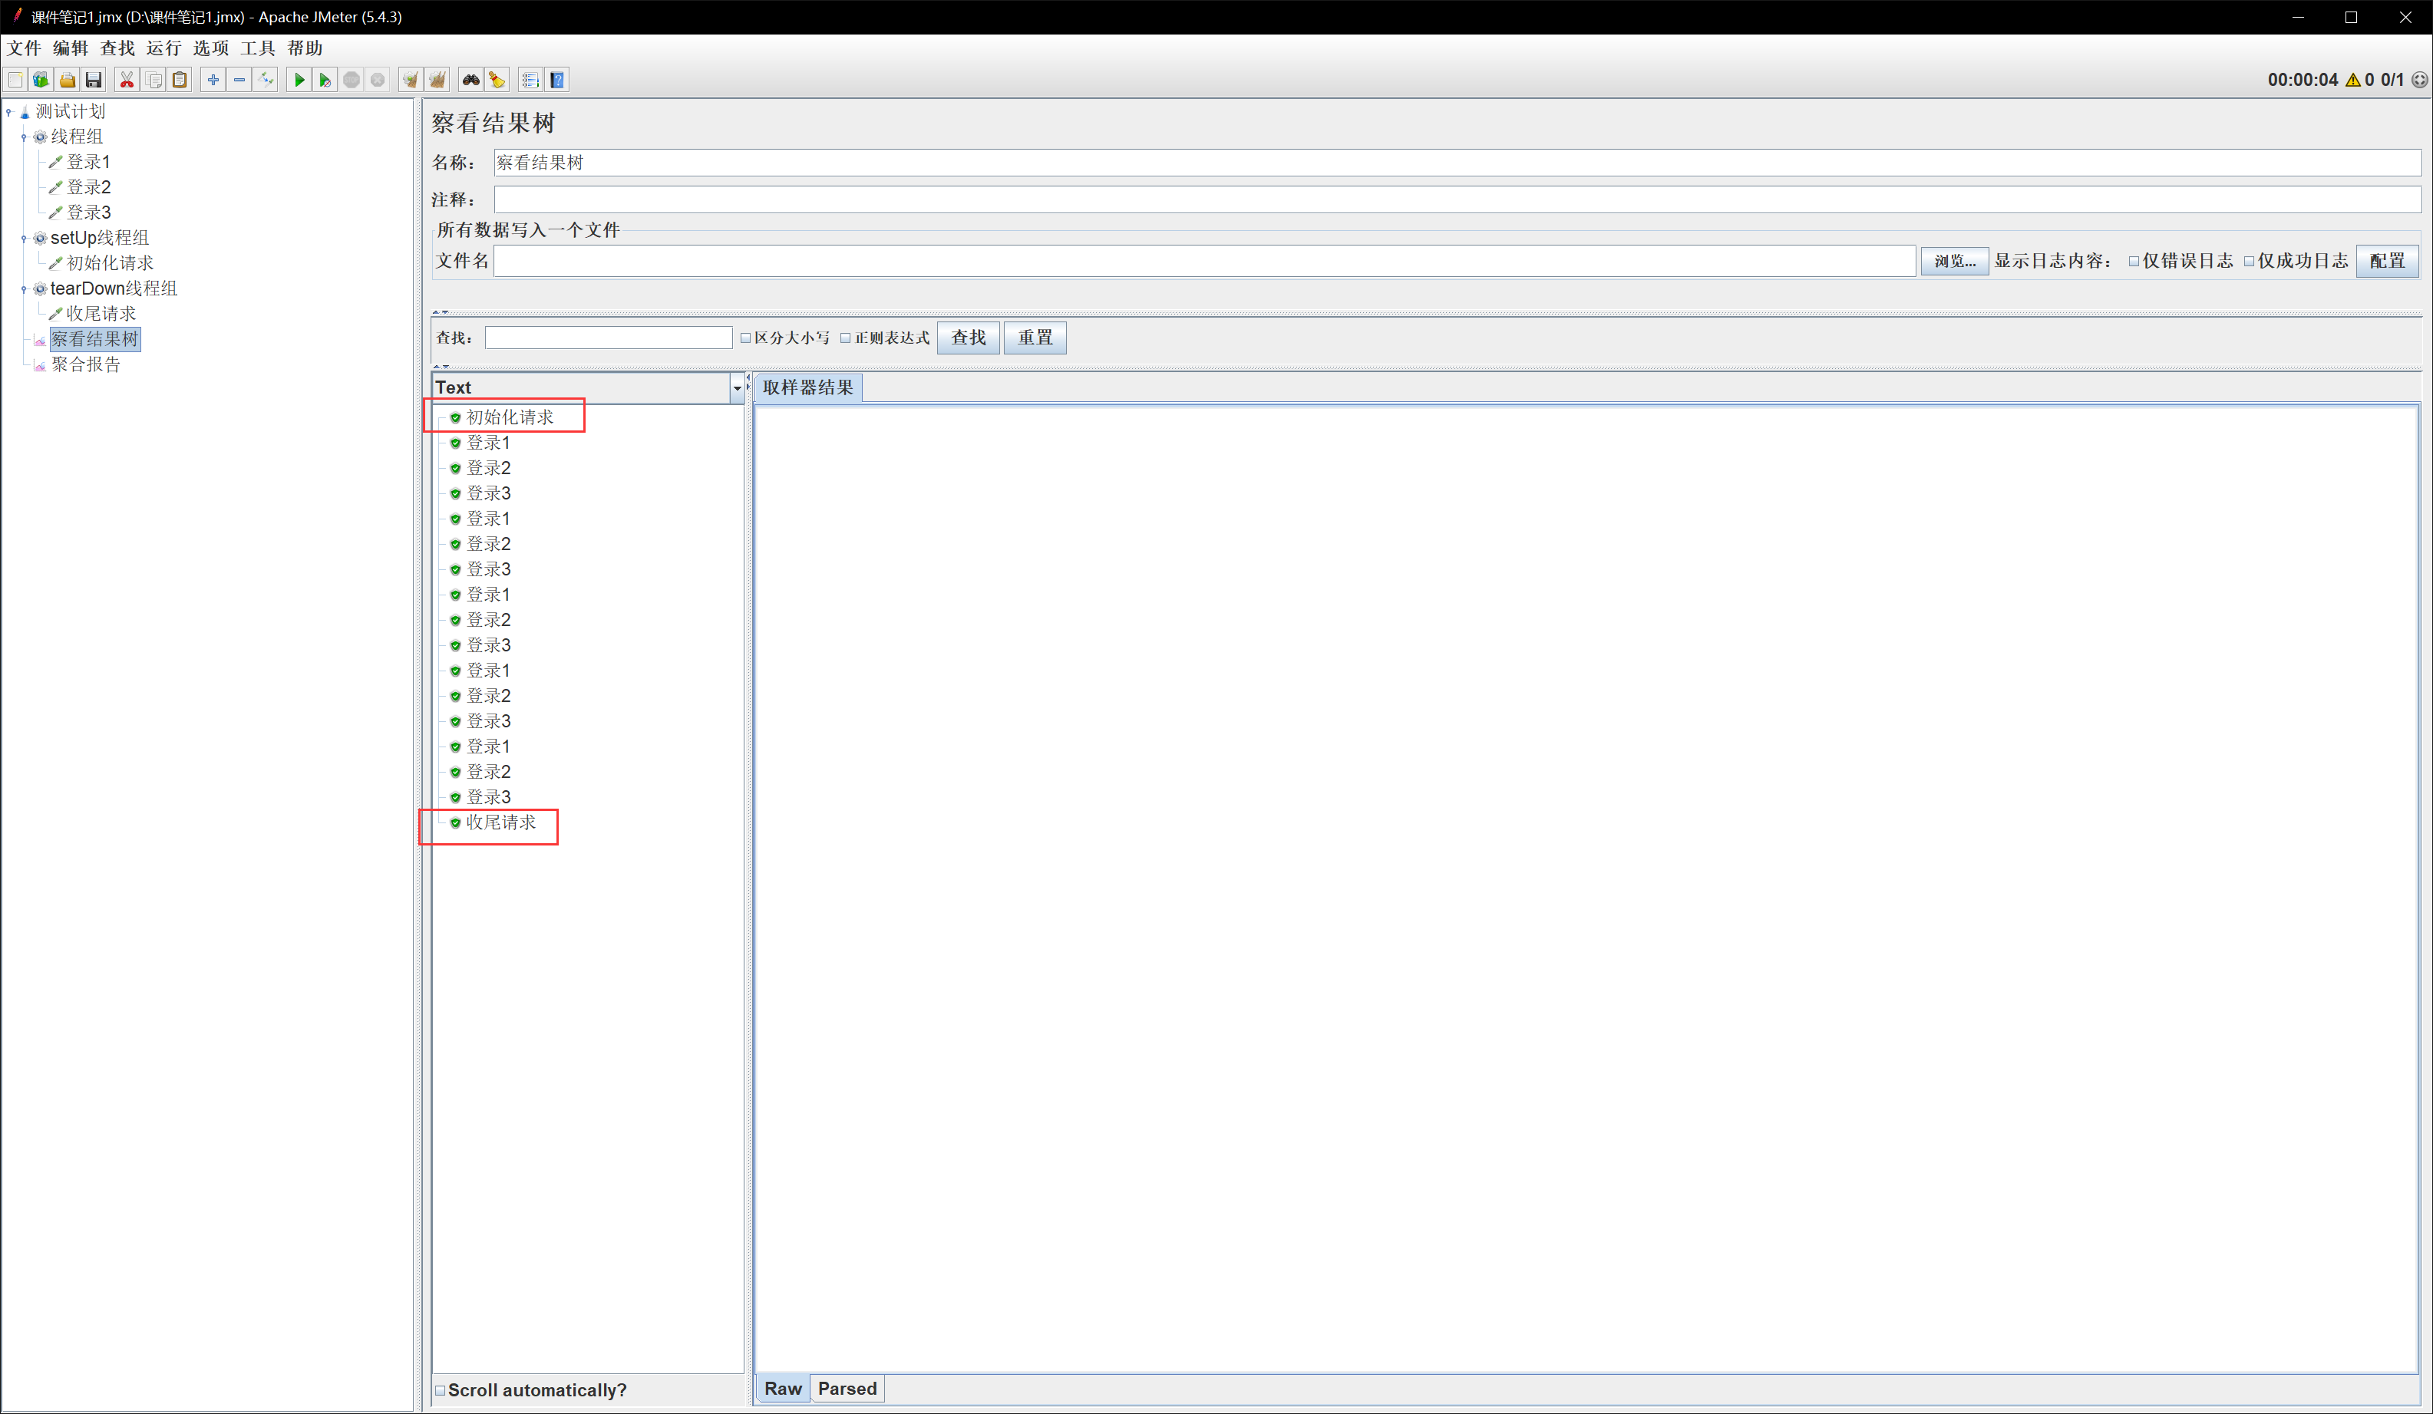
Task: Click the binoculars Search icon
Action: tap(470, 80)
